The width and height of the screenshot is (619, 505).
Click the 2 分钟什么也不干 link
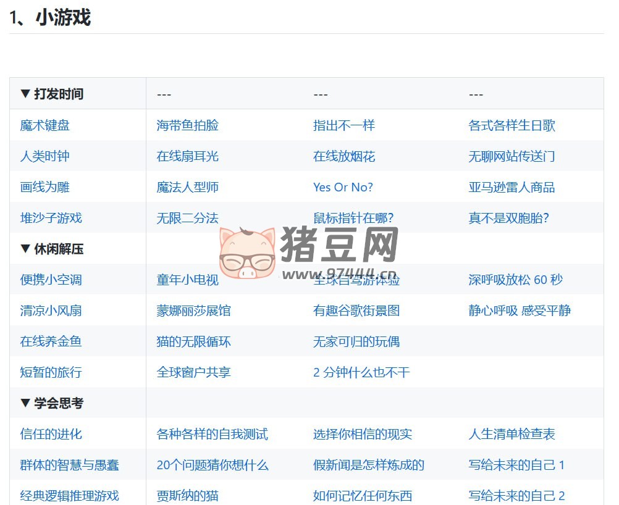point(361,372)
